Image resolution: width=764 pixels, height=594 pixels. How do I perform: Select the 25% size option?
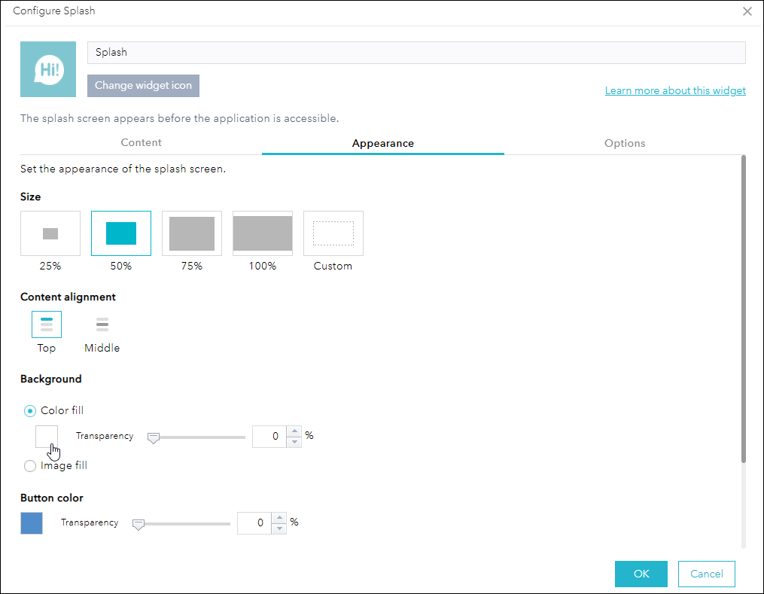pyautogui.click(x=50, y=233)
